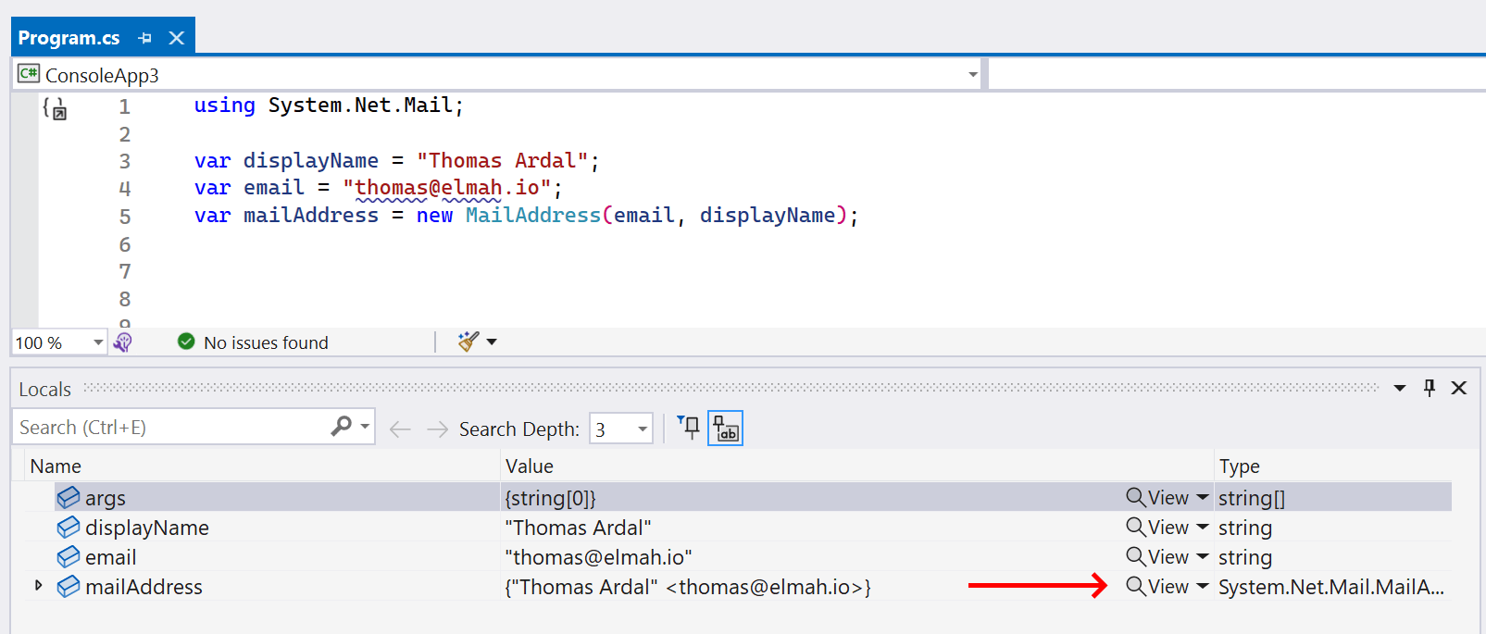Run code cleanup broom icon
1486x634 pixels.
469,342
